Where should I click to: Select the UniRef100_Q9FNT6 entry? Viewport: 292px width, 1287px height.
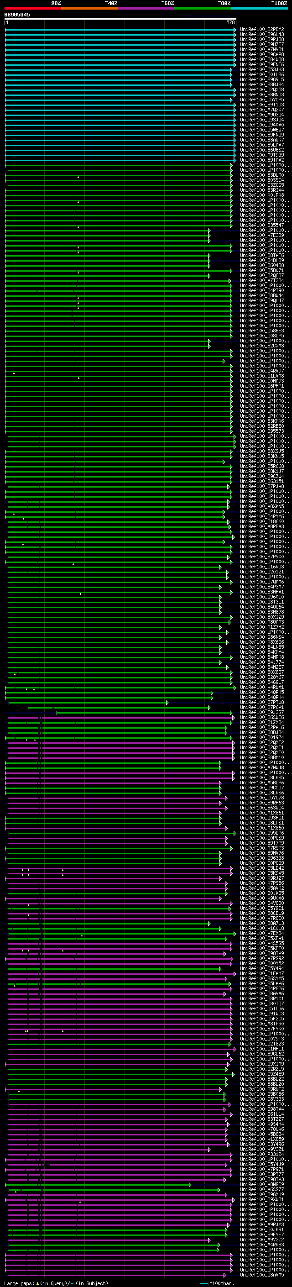[x=262, y=64]
